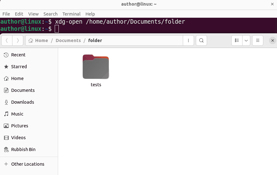Click the Recent clock icon
Image resolution: width=277 pixels, height=175 pixels.
(x=6, y=55)
